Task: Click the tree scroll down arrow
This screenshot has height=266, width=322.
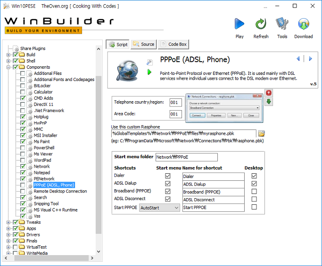Action: coord(99,252)
